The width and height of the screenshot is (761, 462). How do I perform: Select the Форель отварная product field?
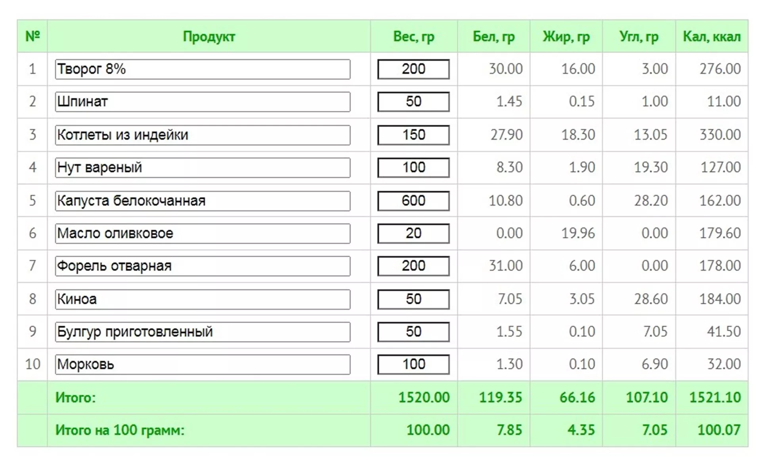[x=203, y=266]
